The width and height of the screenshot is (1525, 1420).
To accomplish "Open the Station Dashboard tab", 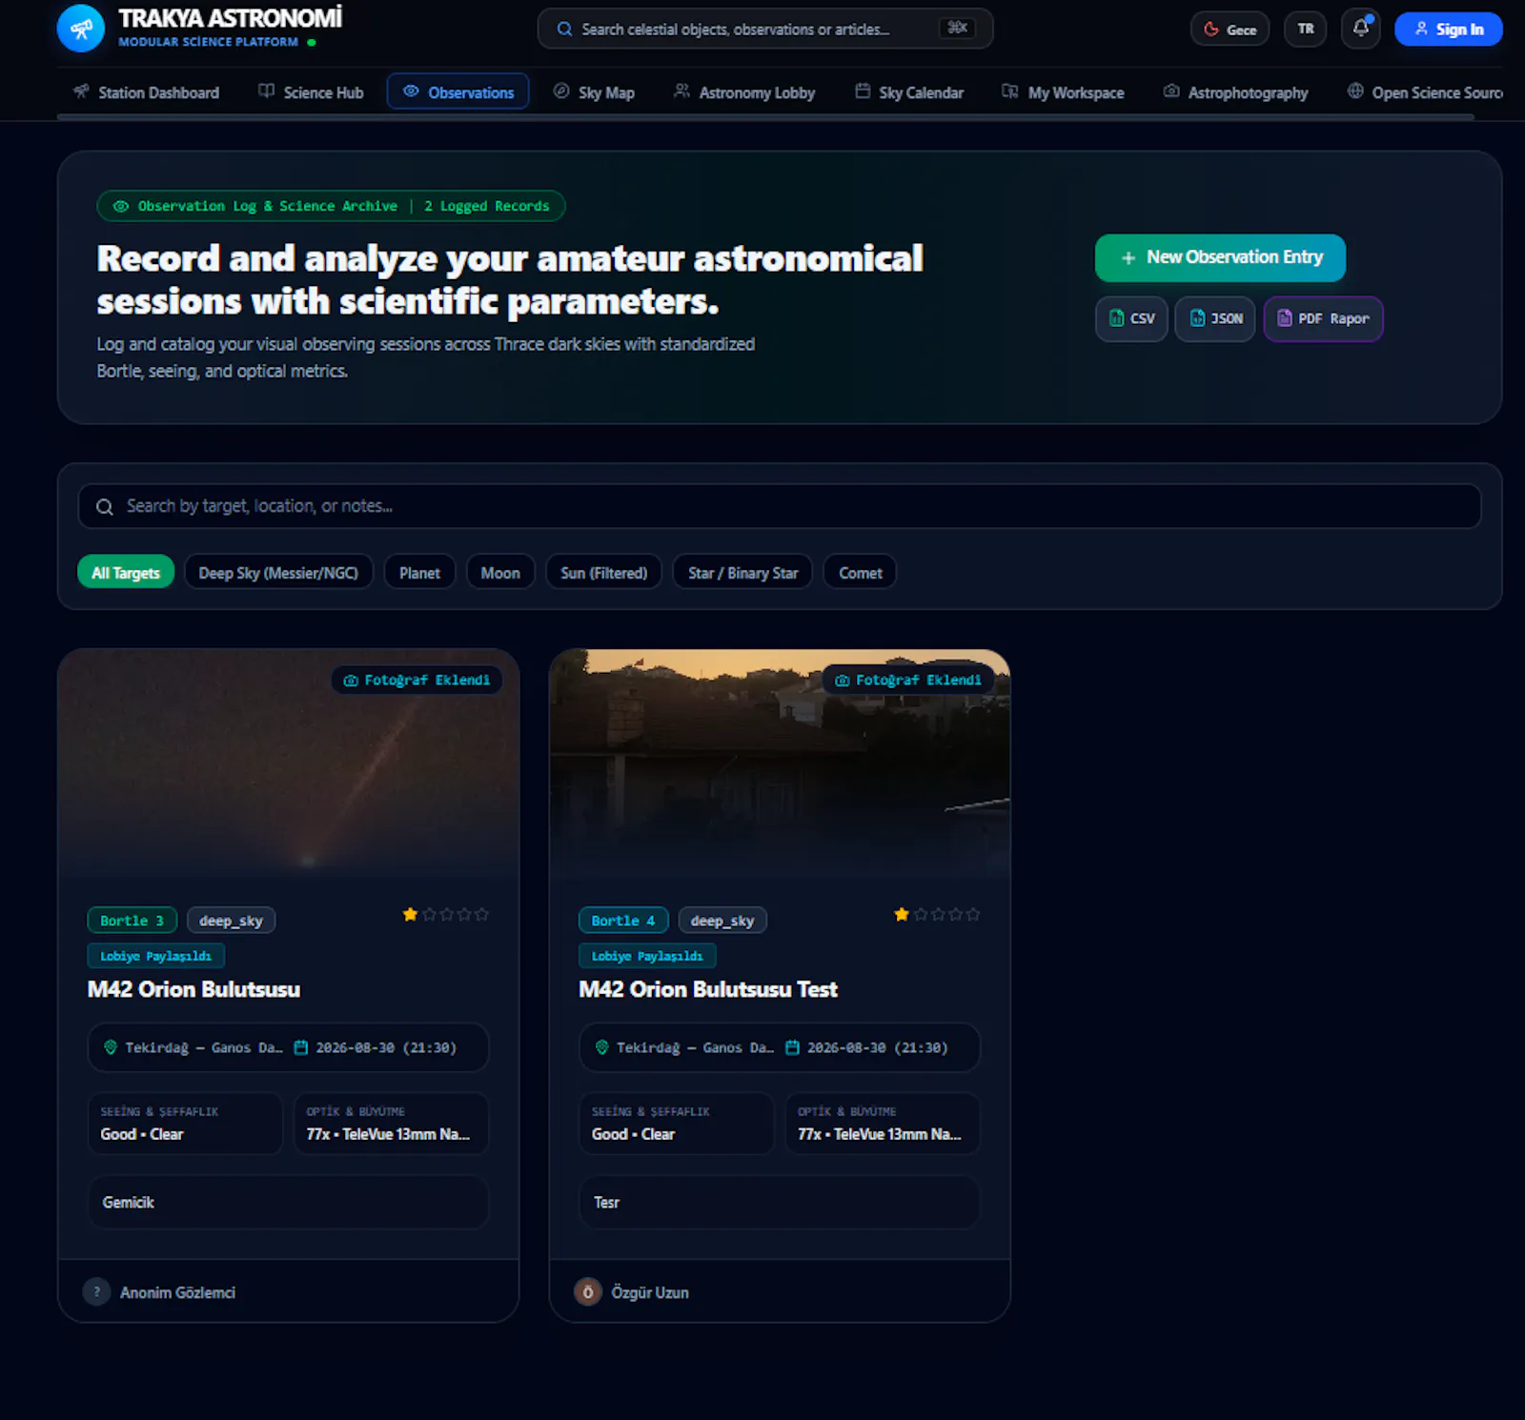I will (x=146, y=92).
